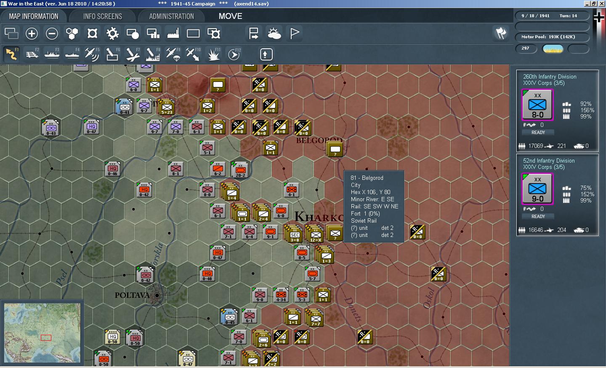Select the F7 bomb airfield mode icon
The height and width of the screenshot is (368, 606).
pos(133,54)
